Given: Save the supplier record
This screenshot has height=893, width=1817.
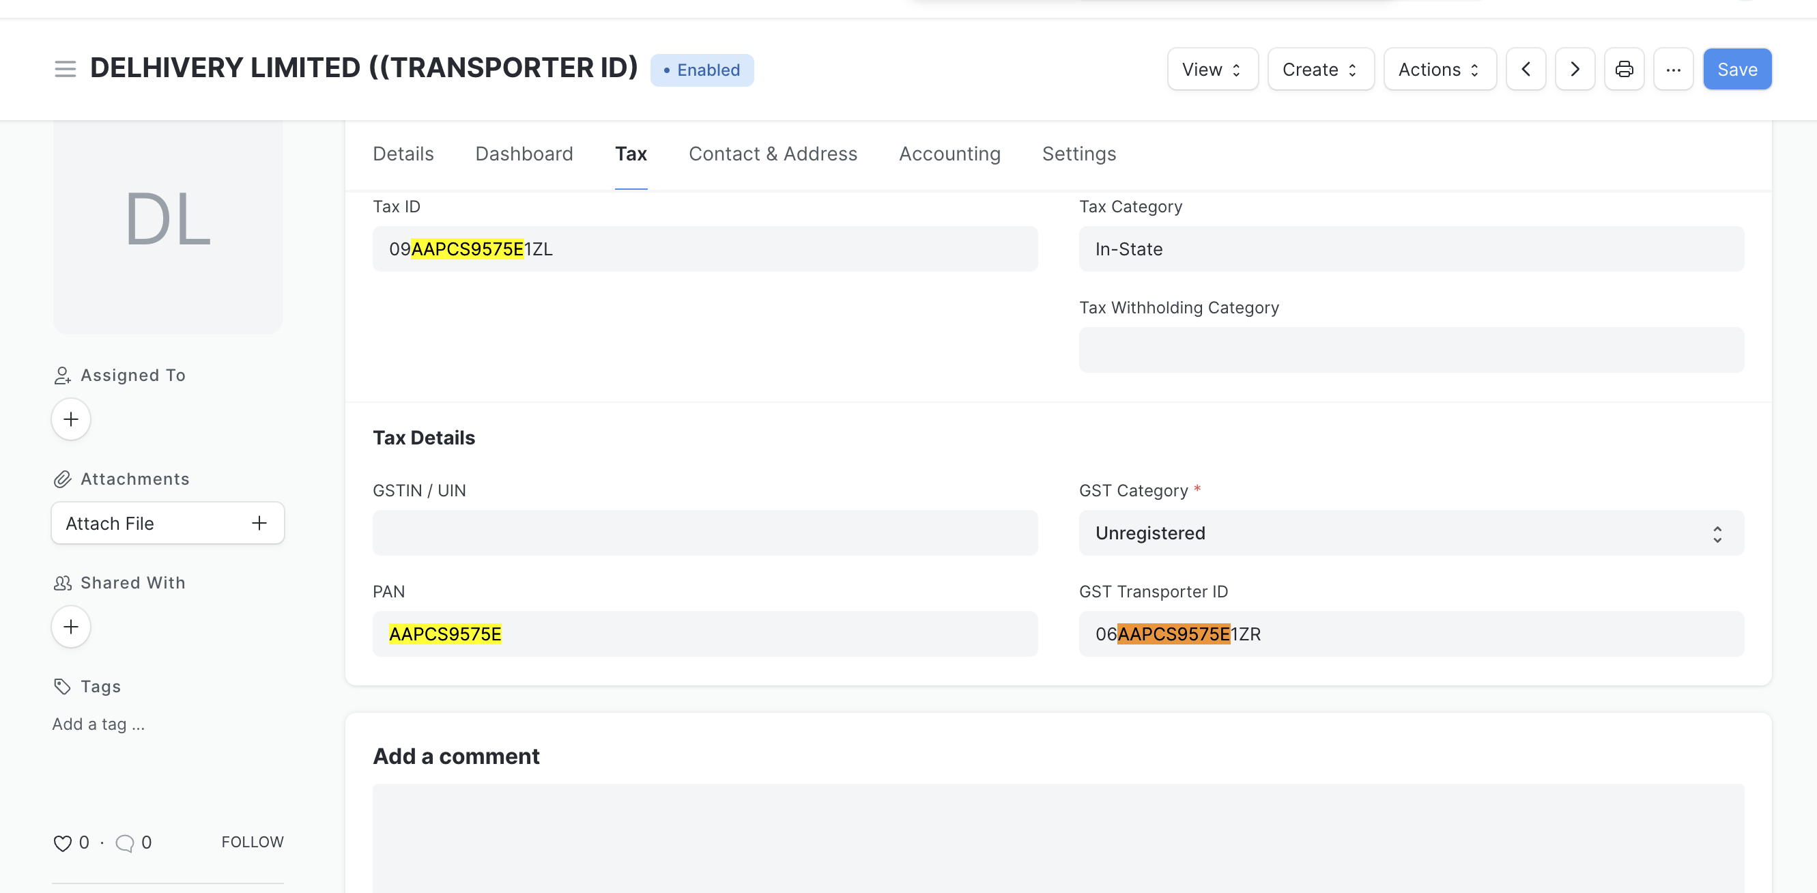Looking at the screenshot, I should (x=1737, y=68).
